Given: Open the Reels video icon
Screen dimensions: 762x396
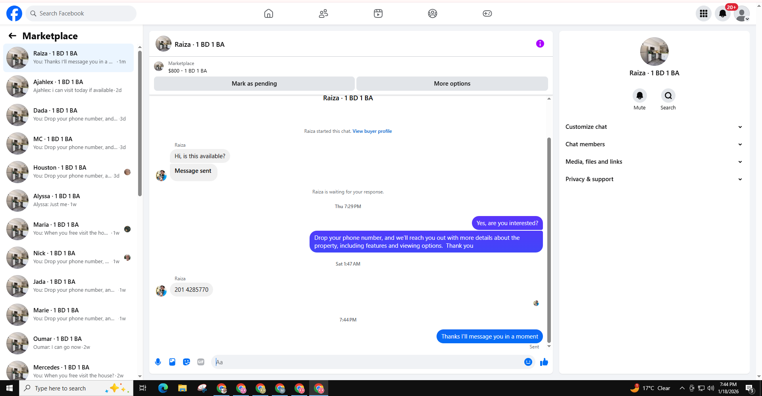Looking at the screenshot, I should click(378, 13).
